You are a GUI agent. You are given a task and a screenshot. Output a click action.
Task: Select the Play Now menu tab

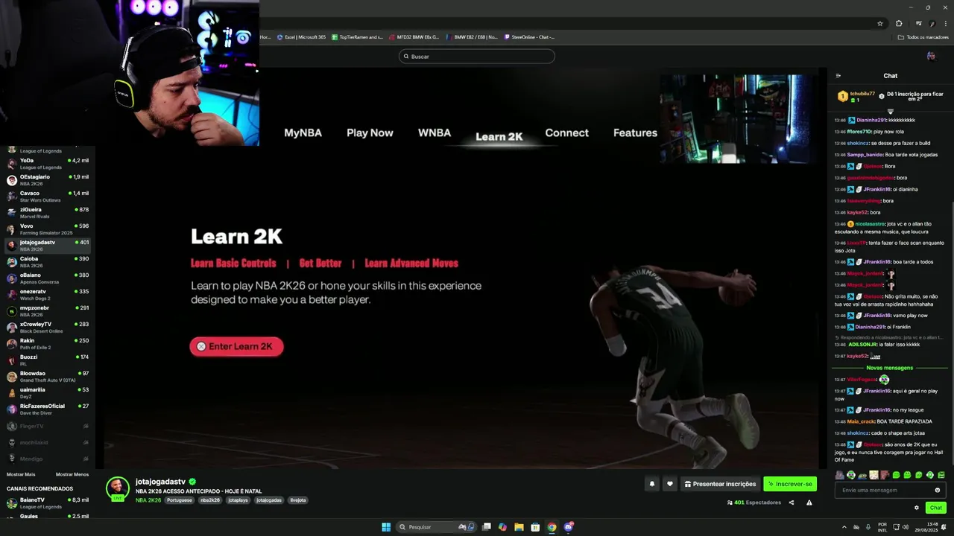pos(370,133)
